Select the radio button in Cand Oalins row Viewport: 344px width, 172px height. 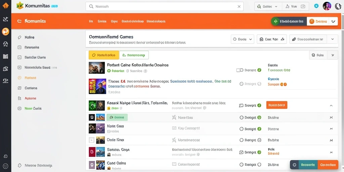(x=242, y=165)
